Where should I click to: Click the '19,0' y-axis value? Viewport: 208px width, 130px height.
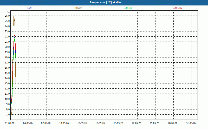tap(8, 52)
